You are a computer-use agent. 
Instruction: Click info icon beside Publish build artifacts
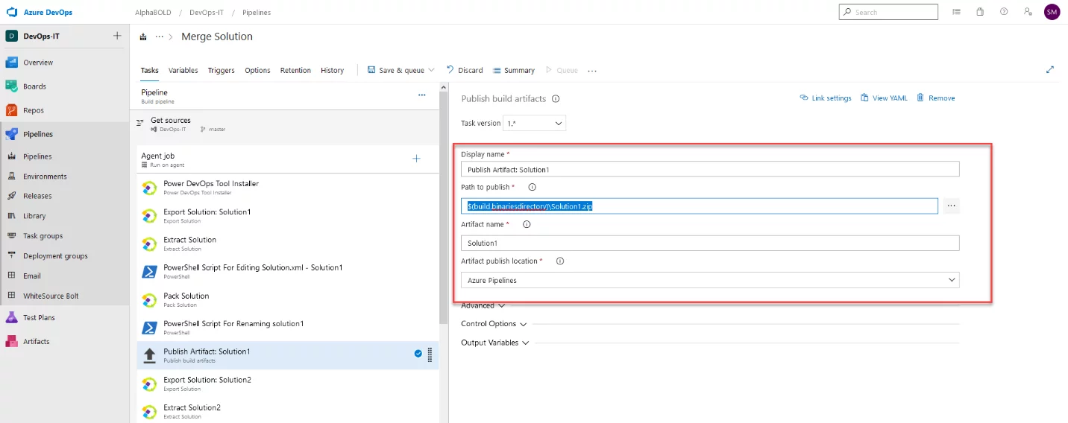pyautogui.click(x=556, y=98)
